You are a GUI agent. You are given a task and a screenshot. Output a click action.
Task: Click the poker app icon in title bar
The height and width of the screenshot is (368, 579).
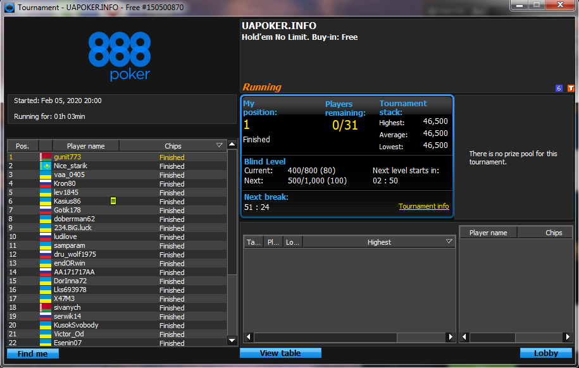coord(9,7)
